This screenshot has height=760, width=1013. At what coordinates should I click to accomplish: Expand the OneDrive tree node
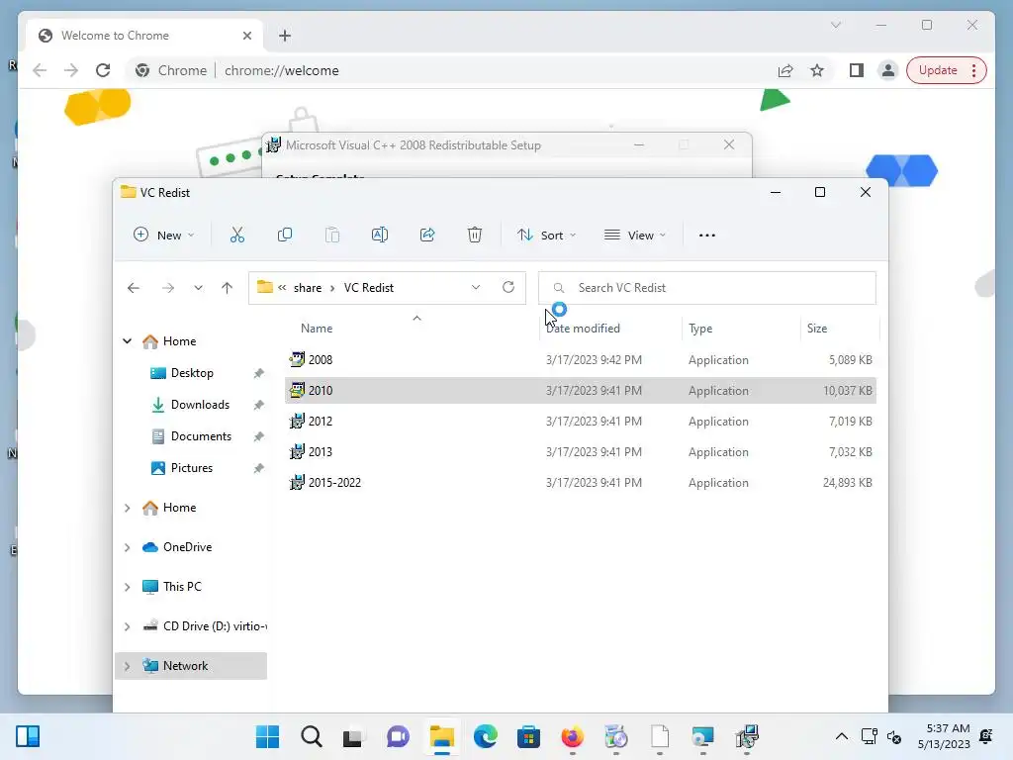point(128,547)
